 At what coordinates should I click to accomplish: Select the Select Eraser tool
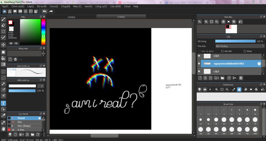click(x=3, y=96)
